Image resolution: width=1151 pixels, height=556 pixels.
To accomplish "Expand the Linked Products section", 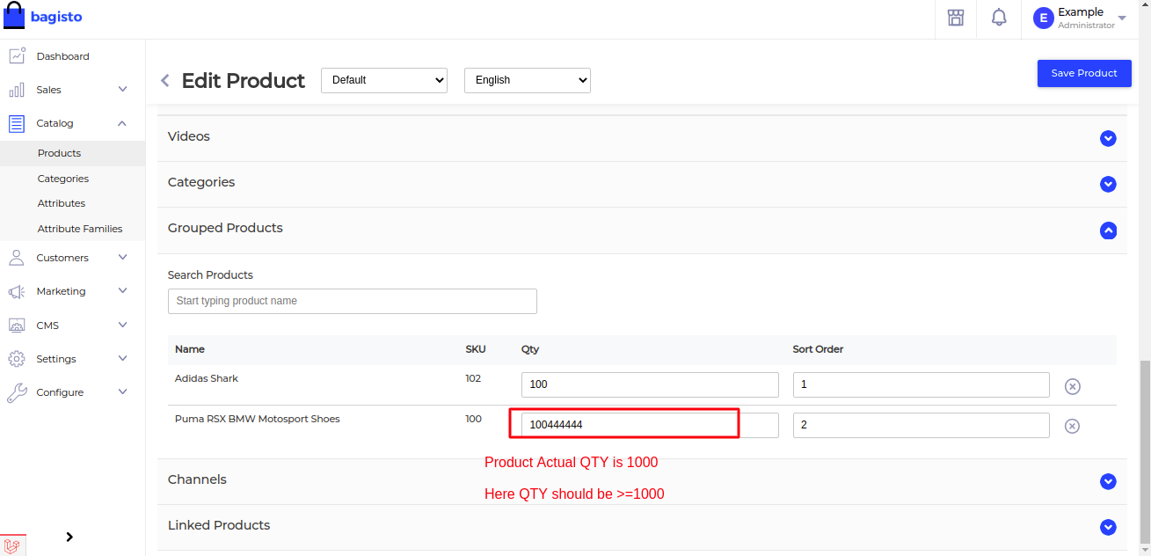I will coord(1108,527).
